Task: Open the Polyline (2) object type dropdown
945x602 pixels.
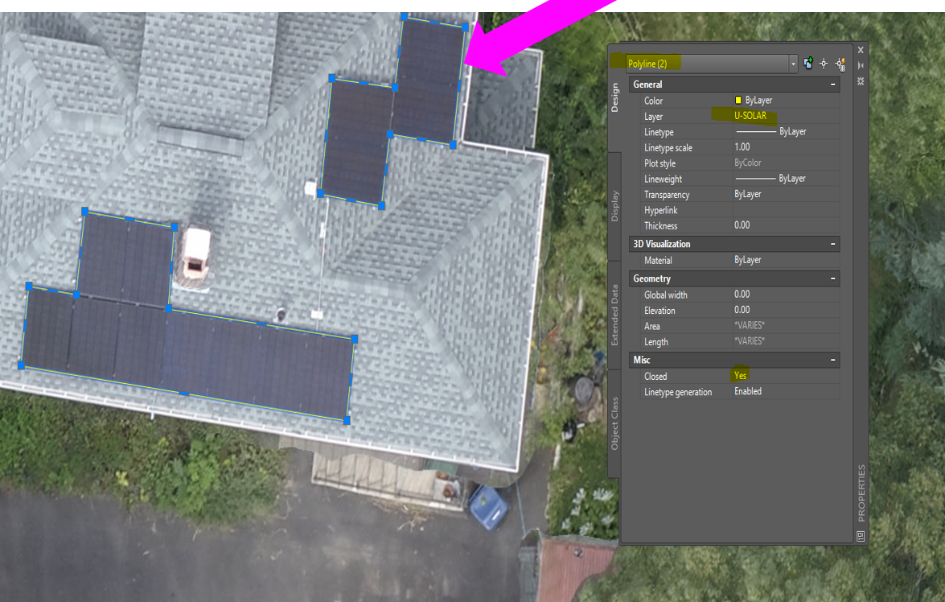Action: [x=793, y=64]
